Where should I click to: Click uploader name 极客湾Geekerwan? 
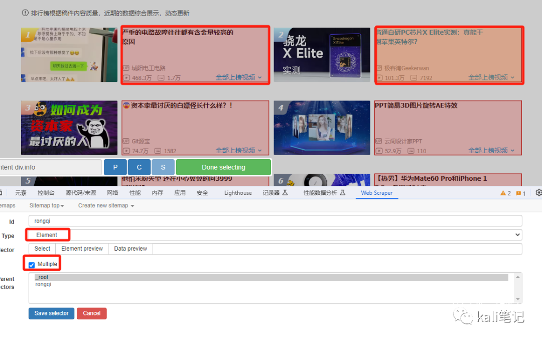[x=406, y=68]
